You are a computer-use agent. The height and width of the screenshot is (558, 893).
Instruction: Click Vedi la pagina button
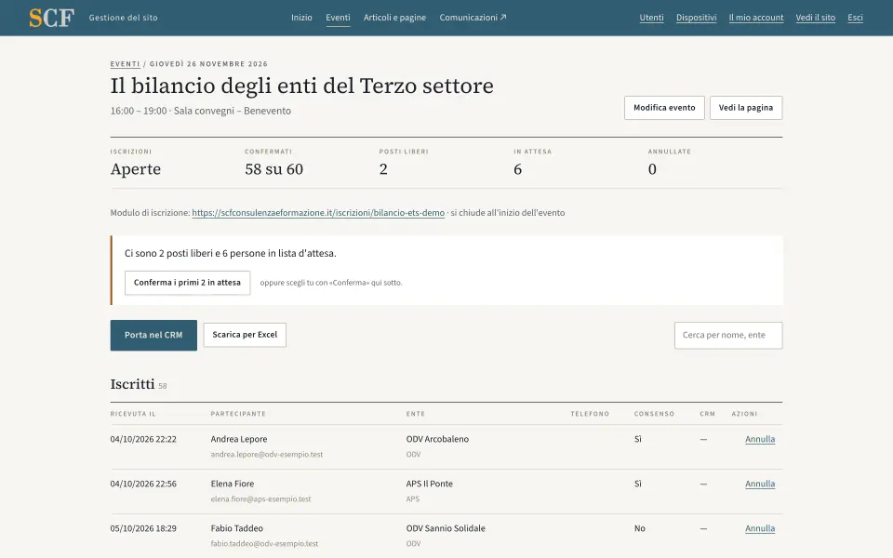click(745, 108)
